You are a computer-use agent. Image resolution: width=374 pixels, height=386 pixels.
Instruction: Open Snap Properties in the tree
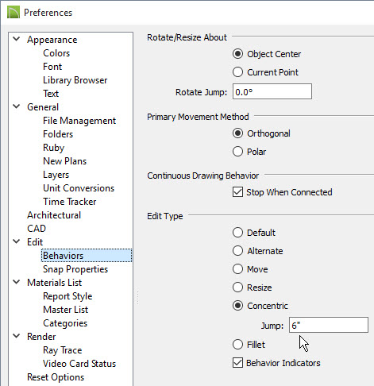pos(75,269)
